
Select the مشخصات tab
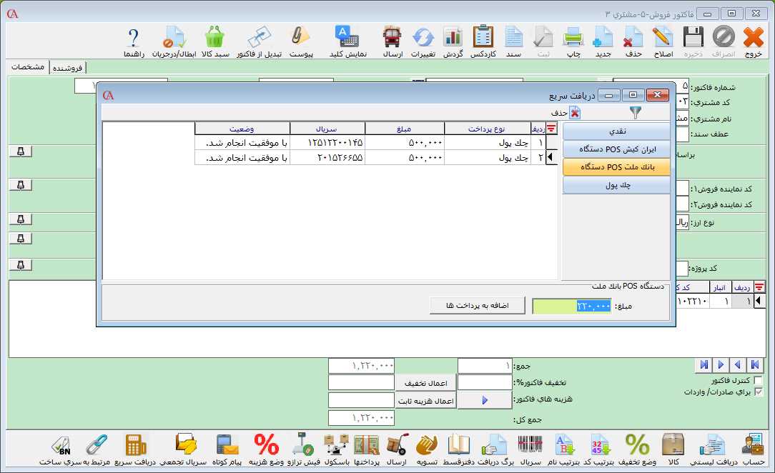click(28, 66)
